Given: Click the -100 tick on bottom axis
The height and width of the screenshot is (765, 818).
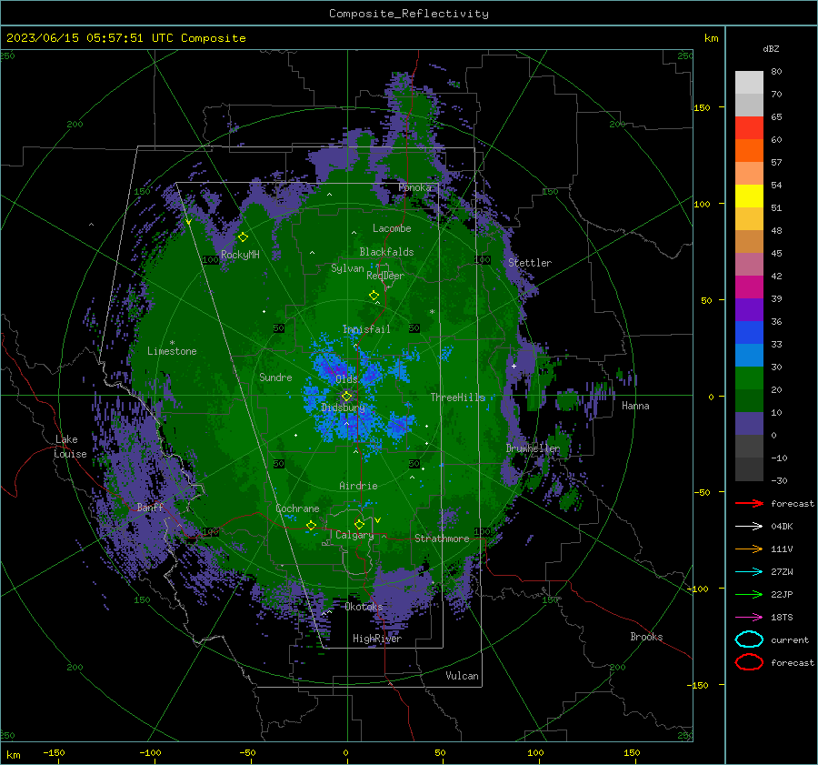Looking at the screenshot, I should pos(150,752).
